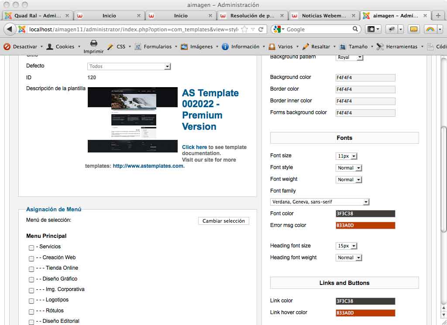
Task: Reload the page with refresh icon
Action: point(261,29)
